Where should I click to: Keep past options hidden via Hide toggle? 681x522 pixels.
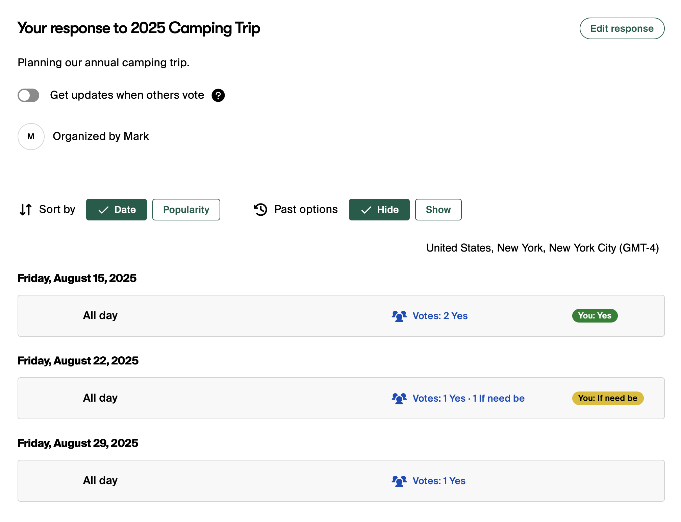(x=379, y=210)
